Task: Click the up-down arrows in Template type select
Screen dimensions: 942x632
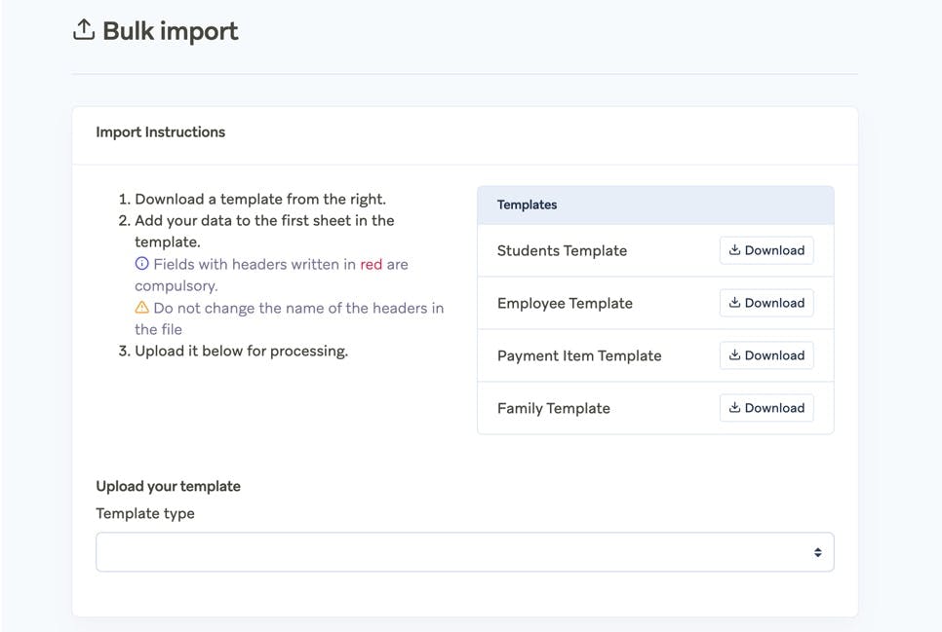Action: (817, 552)
